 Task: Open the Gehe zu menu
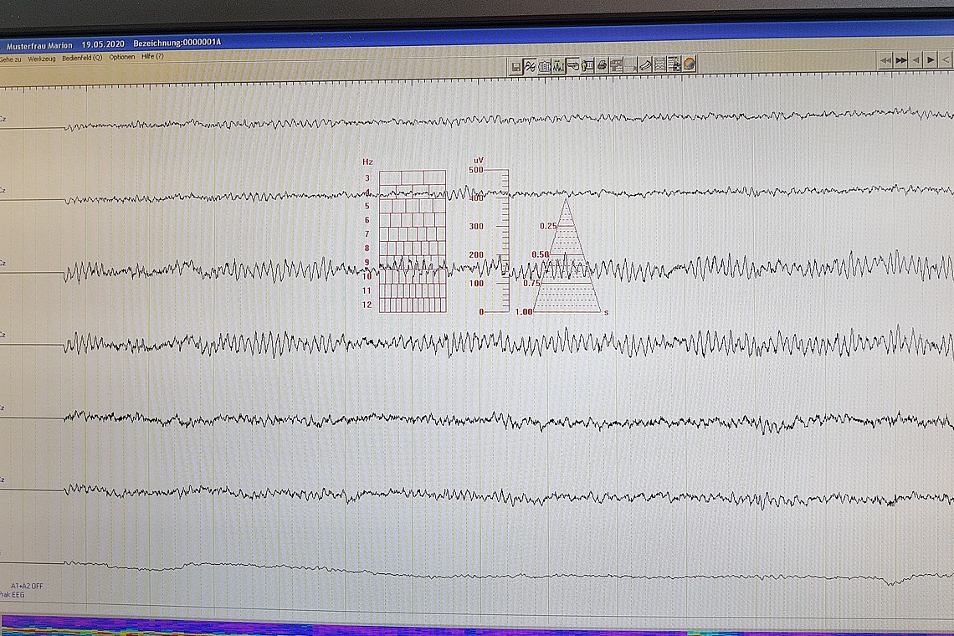[10, 58]
